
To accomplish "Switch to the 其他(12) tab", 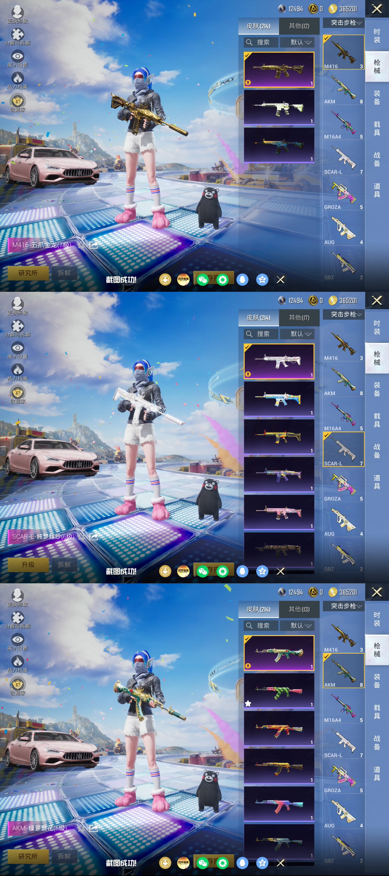I will (x=299, y=26).
